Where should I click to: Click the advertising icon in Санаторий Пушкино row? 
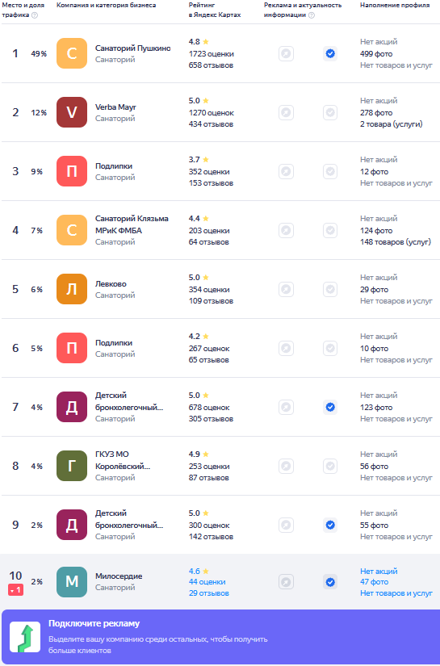coord(287,54)
